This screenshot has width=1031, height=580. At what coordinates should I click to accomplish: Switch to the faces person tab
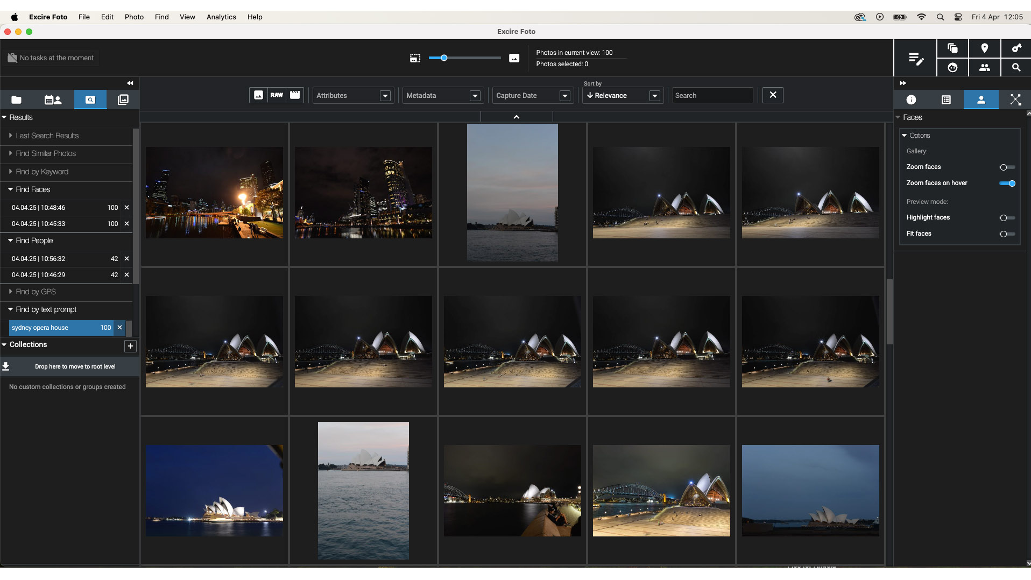(x=980, y=100)
